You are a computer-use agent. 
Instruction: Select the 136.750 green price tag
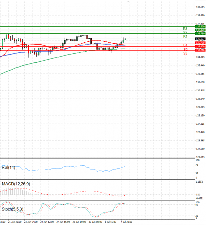click(200, 33)
